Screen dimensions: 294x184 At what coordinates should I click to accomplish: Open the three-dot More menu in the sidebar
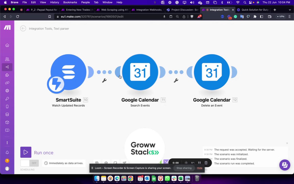7,143
